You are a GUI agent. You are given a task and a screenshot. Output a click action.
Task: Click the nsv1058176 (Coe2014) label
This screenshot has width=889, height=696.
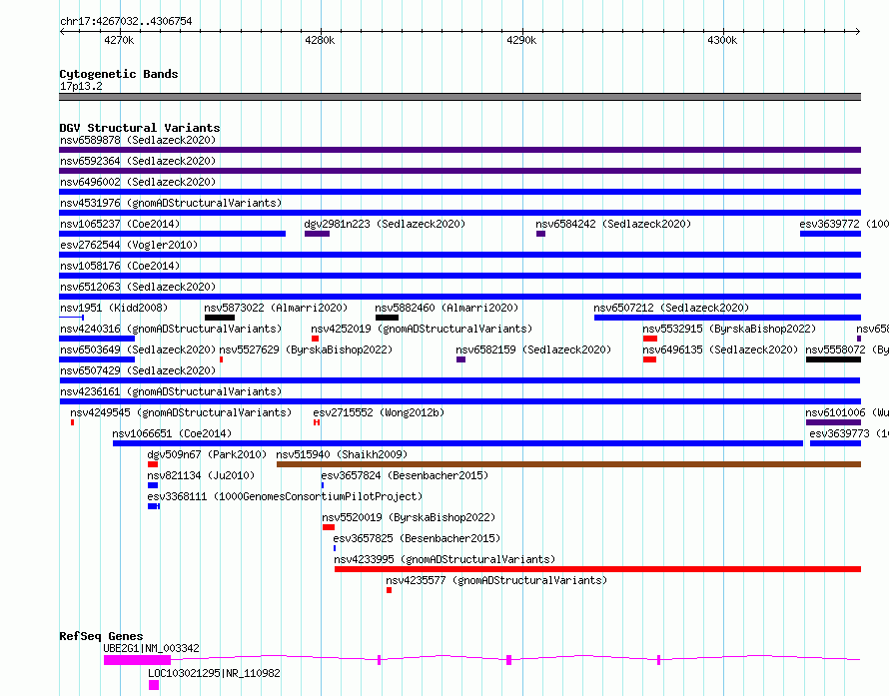120,266
